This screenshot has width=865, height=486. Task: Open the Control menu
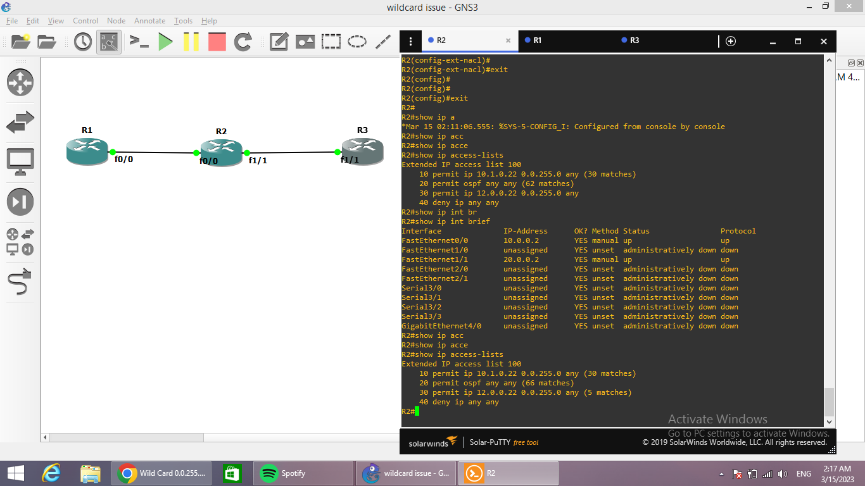(x=85, y=20)
